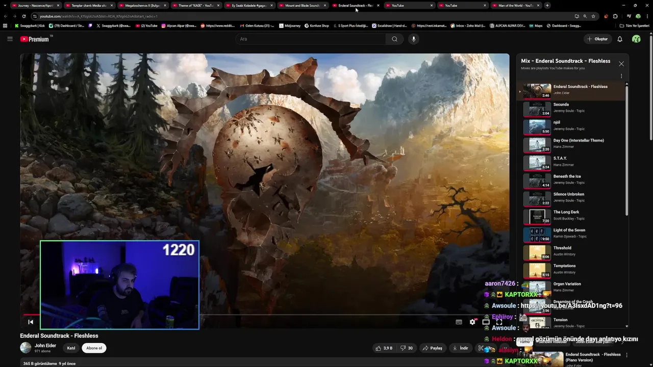Open the İndir download options
653x367 pixels.
[460, 348]
